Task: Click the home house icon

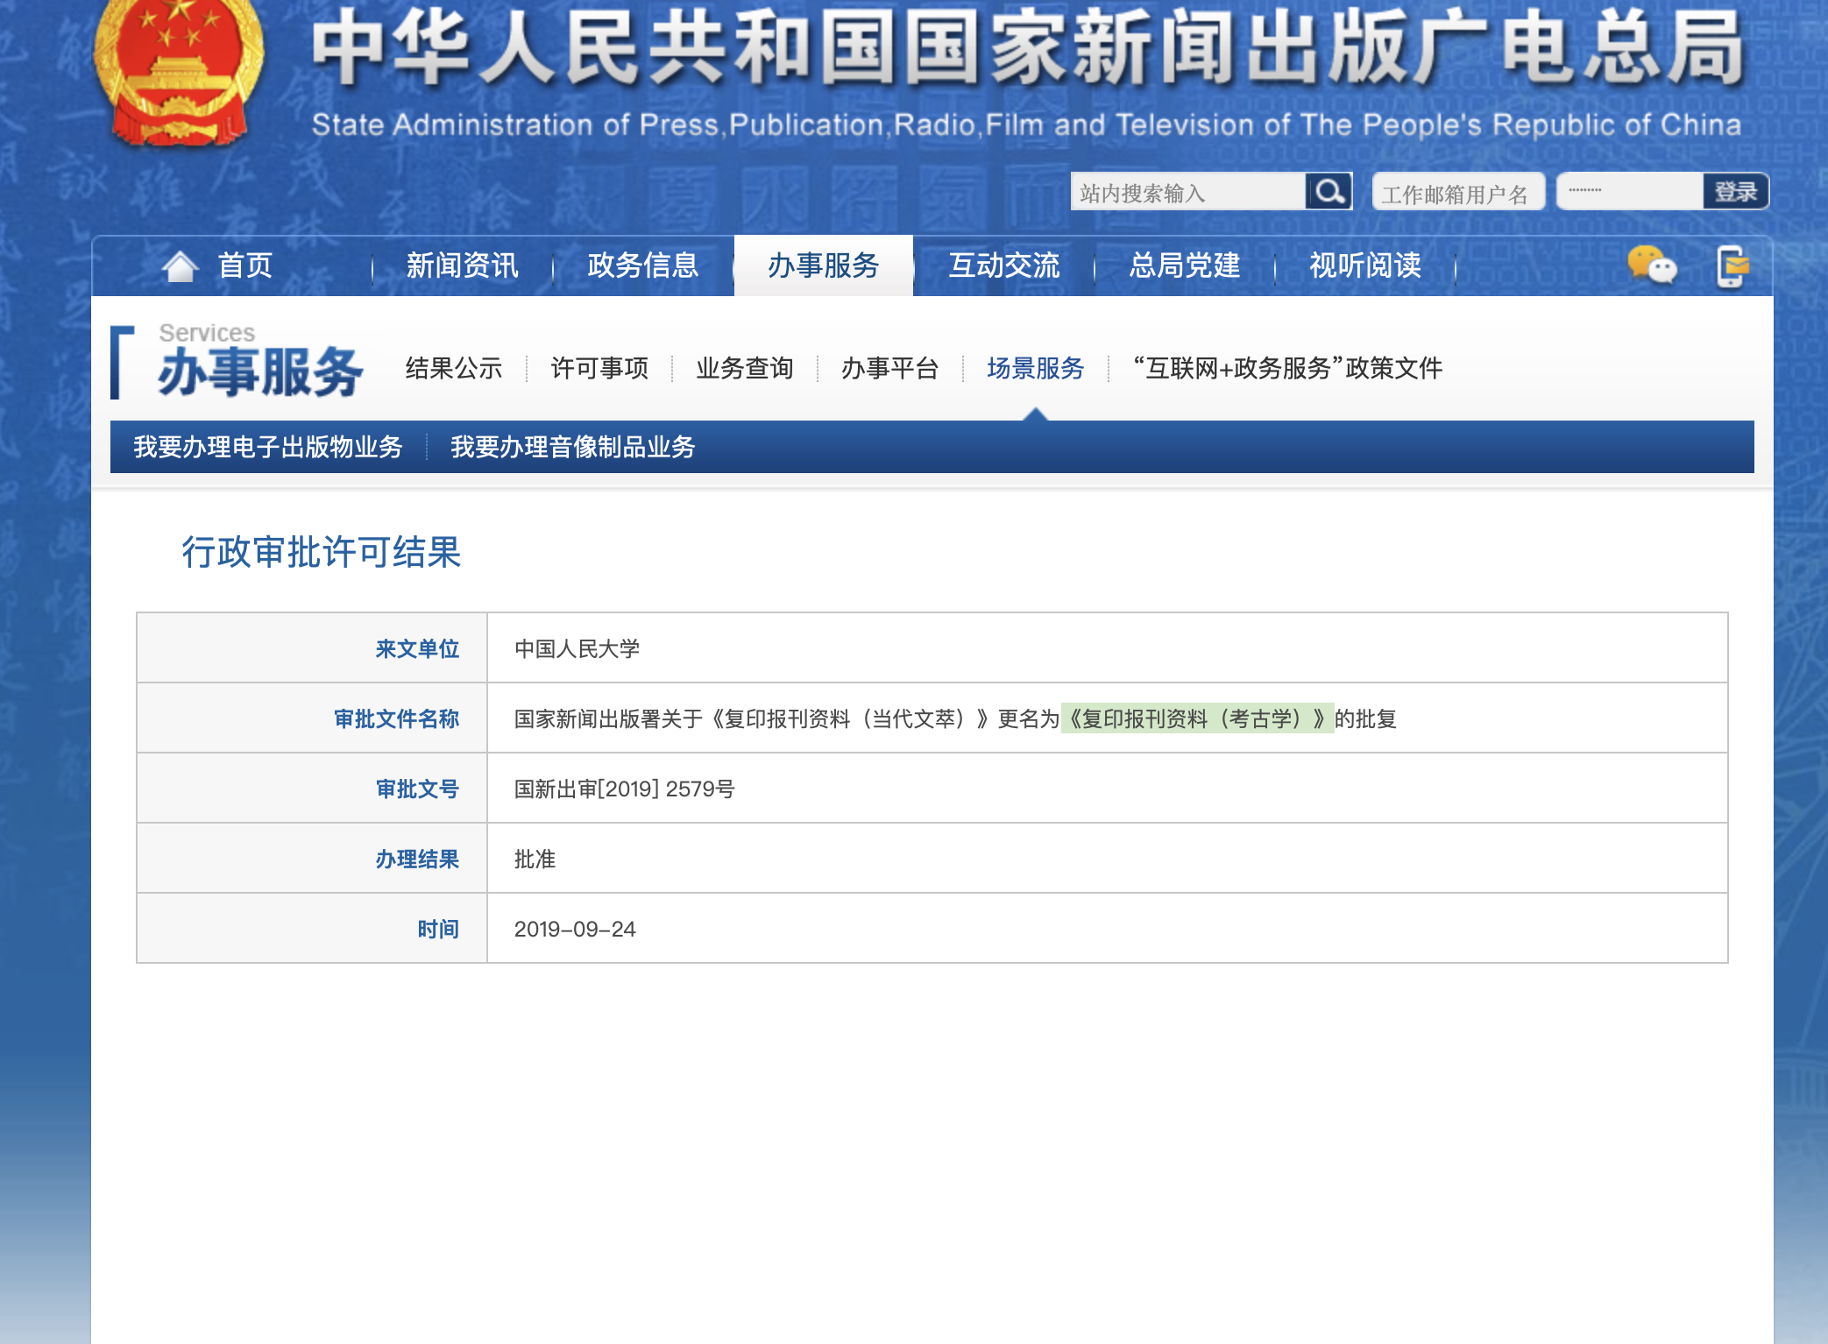Action: point(181,266)
